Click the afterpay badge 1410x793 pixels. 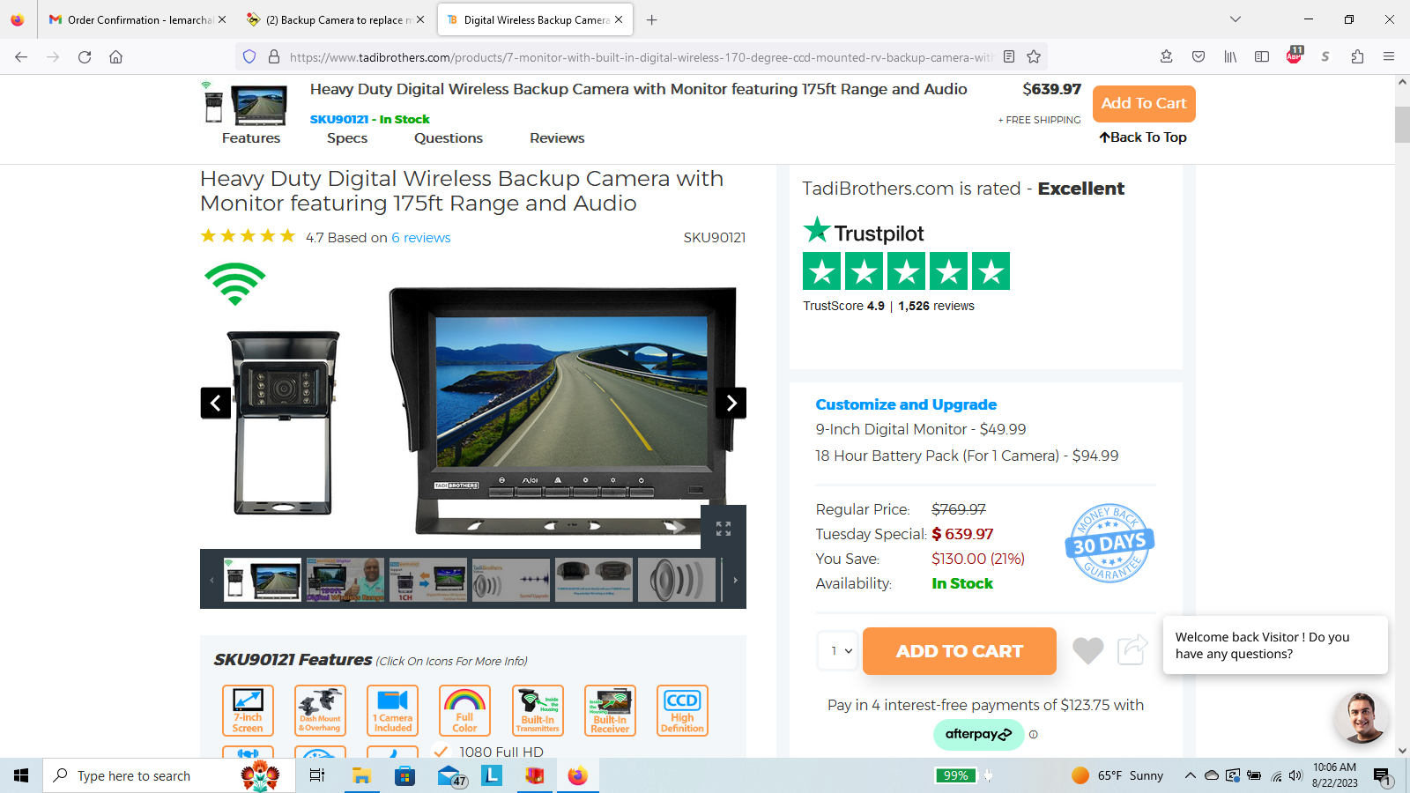pos(979,734)
